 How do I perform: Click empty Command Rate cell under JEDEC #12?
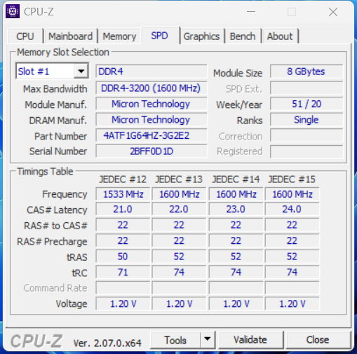[x=123, y=288]
